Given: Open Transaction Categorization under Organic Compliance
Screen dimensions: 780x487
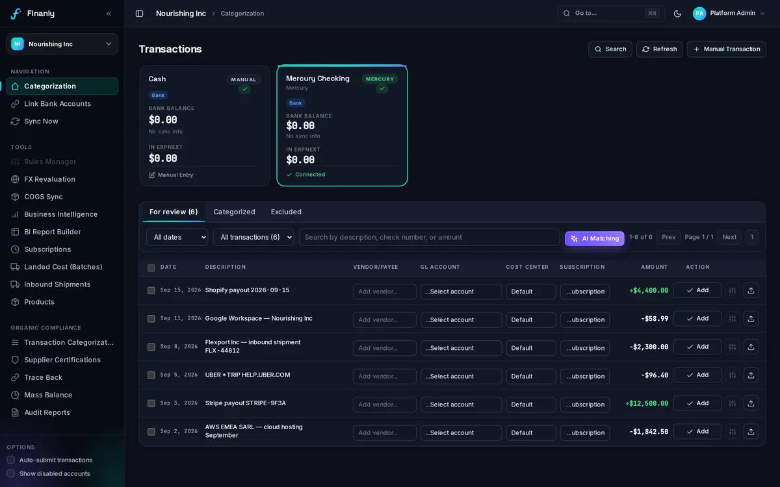Looking at the screenshot, I should click(x=62, y=342).
